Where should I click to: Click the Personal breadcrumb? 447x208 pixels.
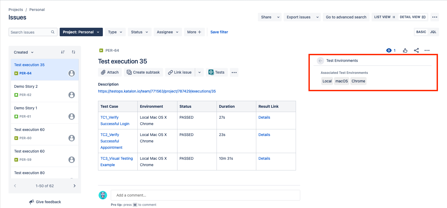point(37,10)
